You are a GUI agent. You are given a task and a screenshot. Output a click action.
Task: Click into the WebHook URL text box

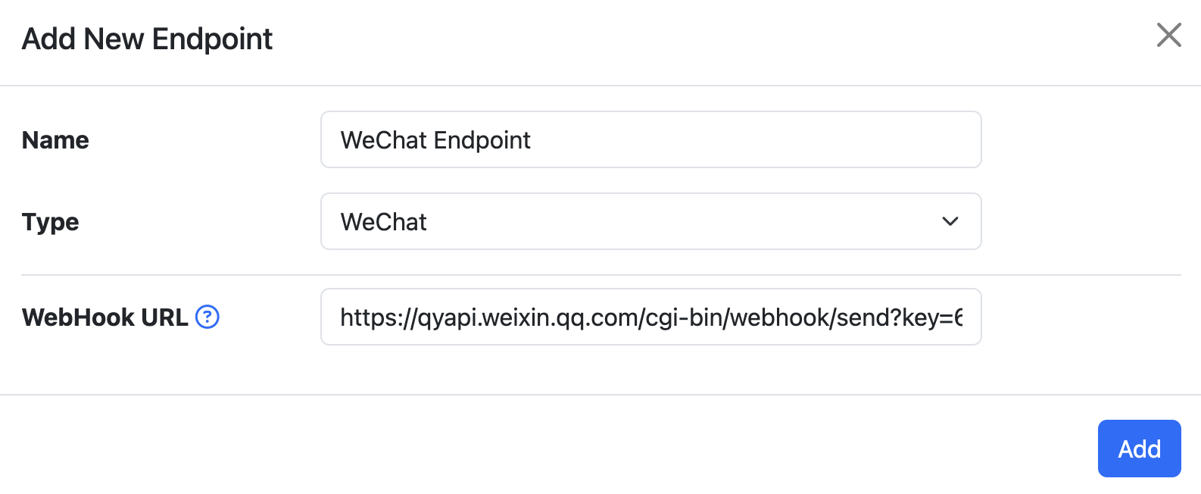click(x=651, y=317)
